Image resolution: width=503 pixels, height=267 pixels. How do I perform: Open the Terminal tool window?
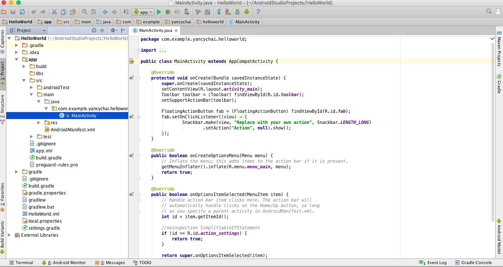pos(21,263)
